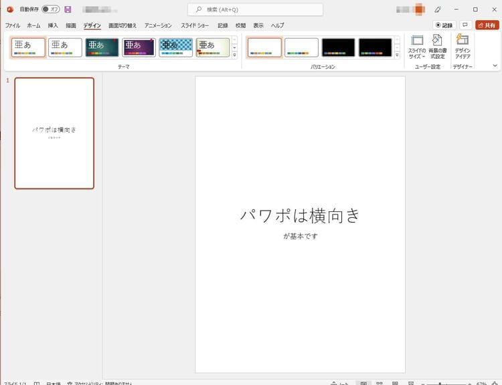Select the beige theme with red accent
The image size is (502, 385).
point(213,47)
